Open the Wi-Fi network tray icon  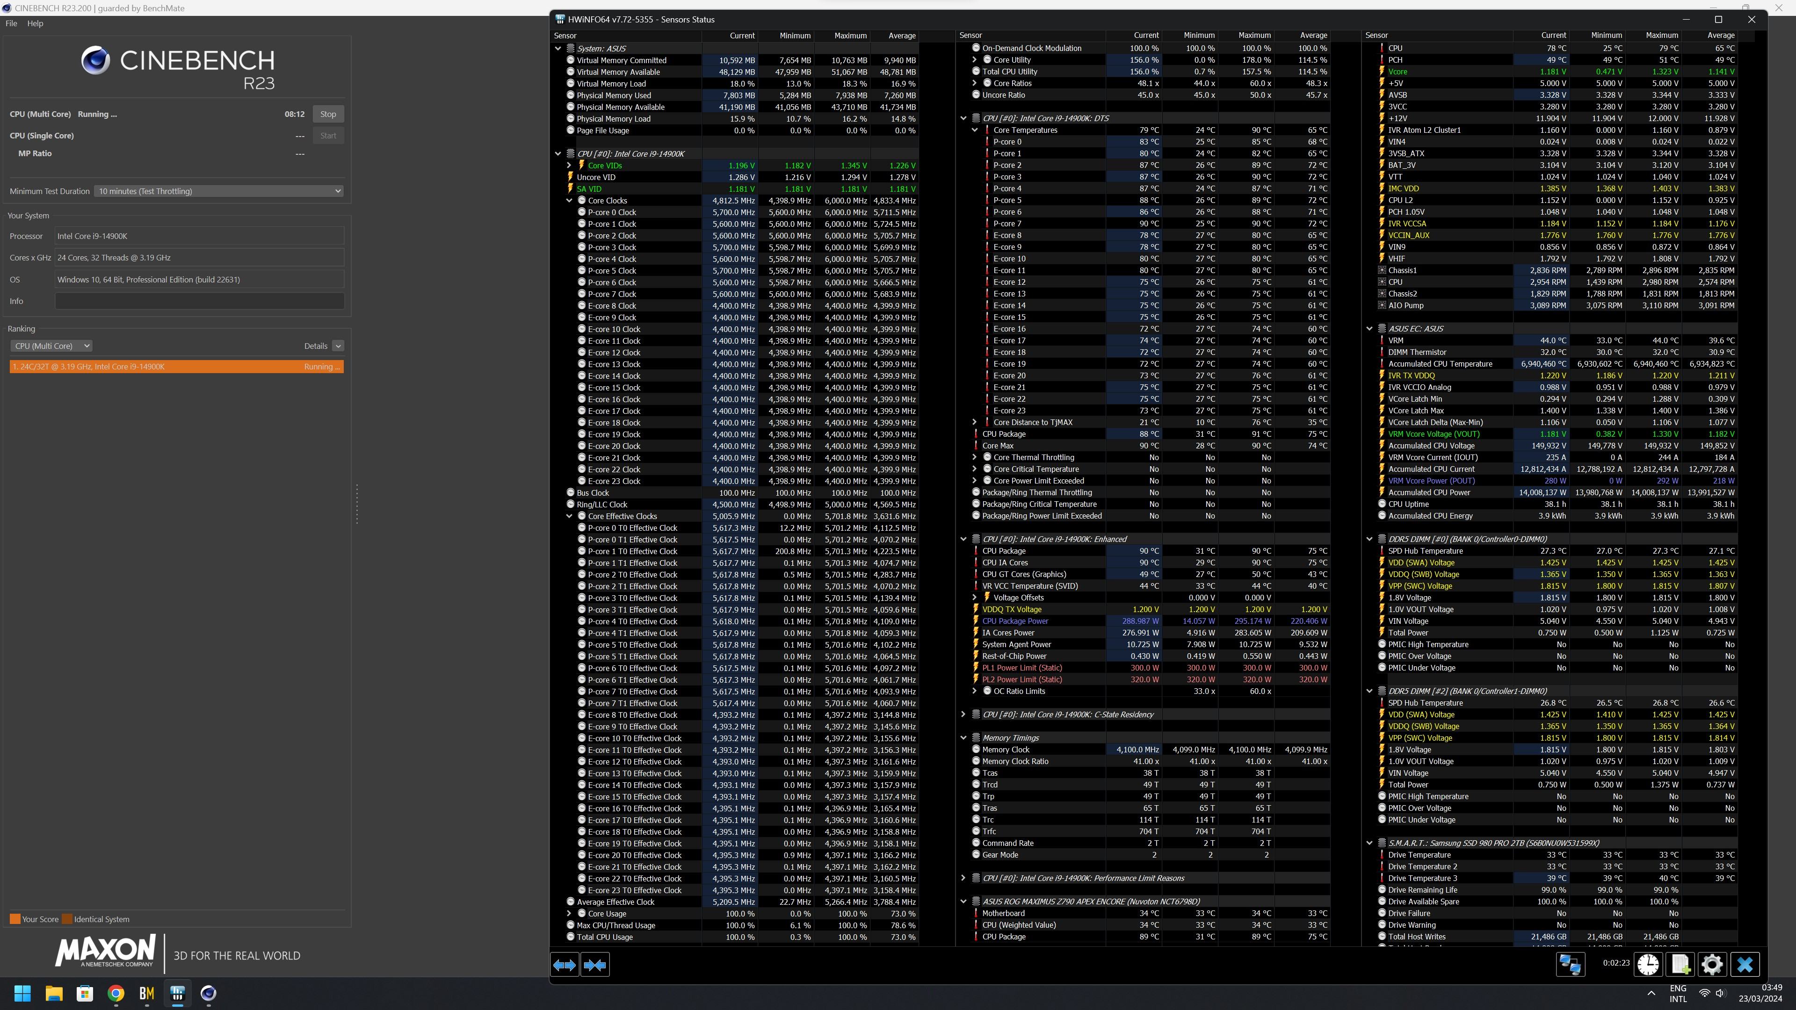click(x=1704, y=993)
